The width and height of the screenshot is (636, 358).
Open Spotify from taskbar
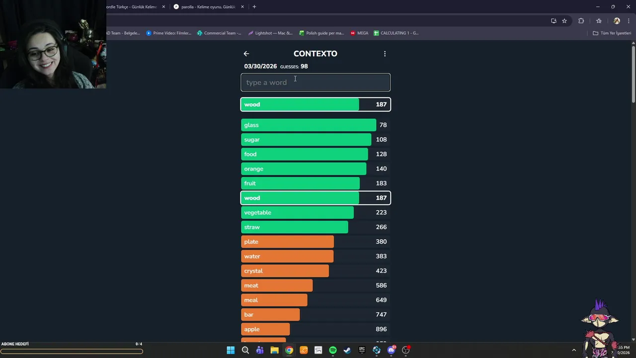pyautogui.click(x=333, y=350)
